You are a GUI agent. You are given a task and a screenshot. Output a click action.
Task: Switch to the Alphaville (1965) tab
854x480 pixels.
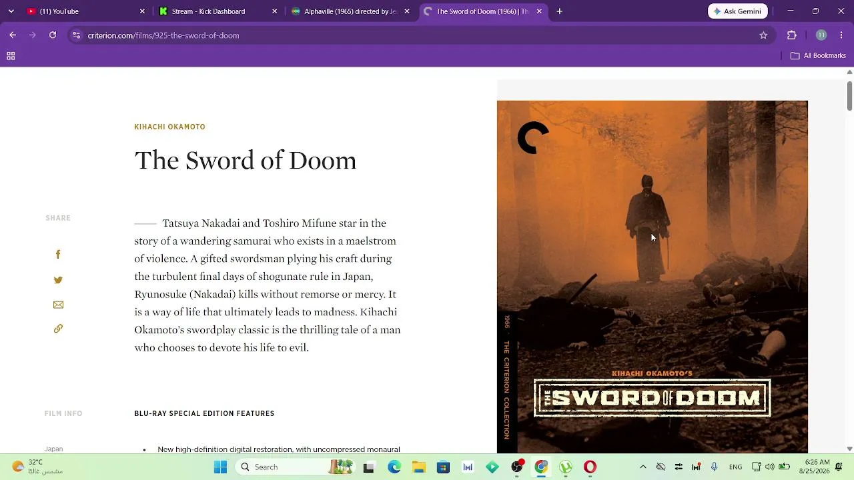pyautogui.click(x=350, y=11)
